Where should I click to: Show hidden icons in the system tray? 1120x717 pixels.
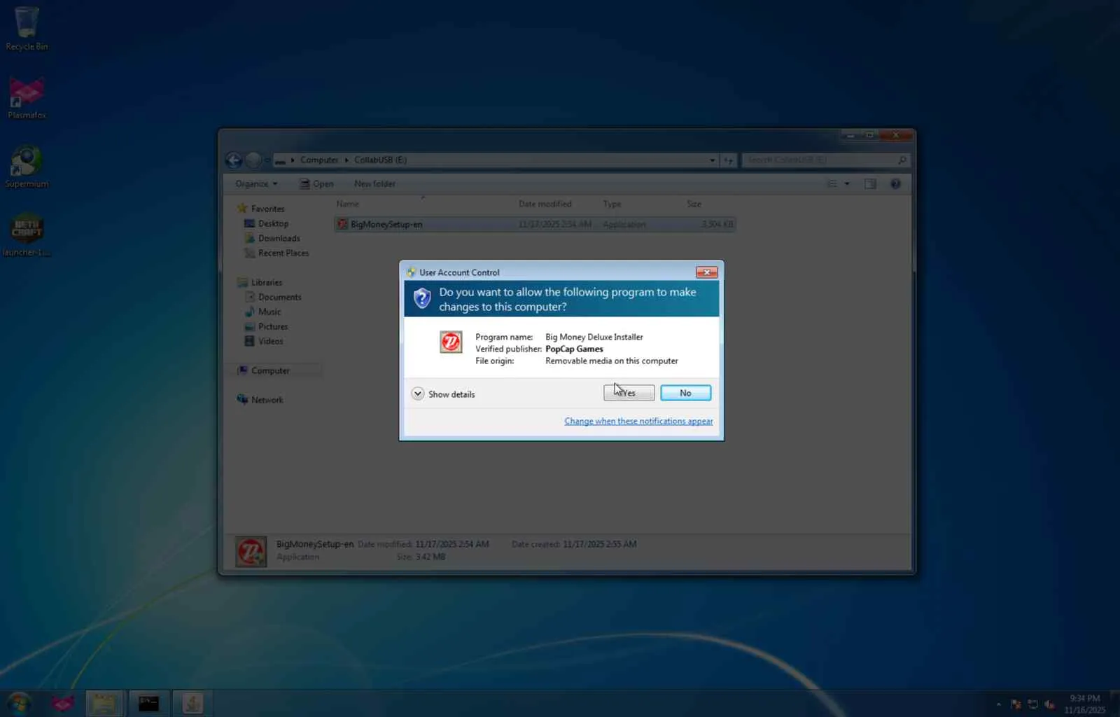pos(998,704)
